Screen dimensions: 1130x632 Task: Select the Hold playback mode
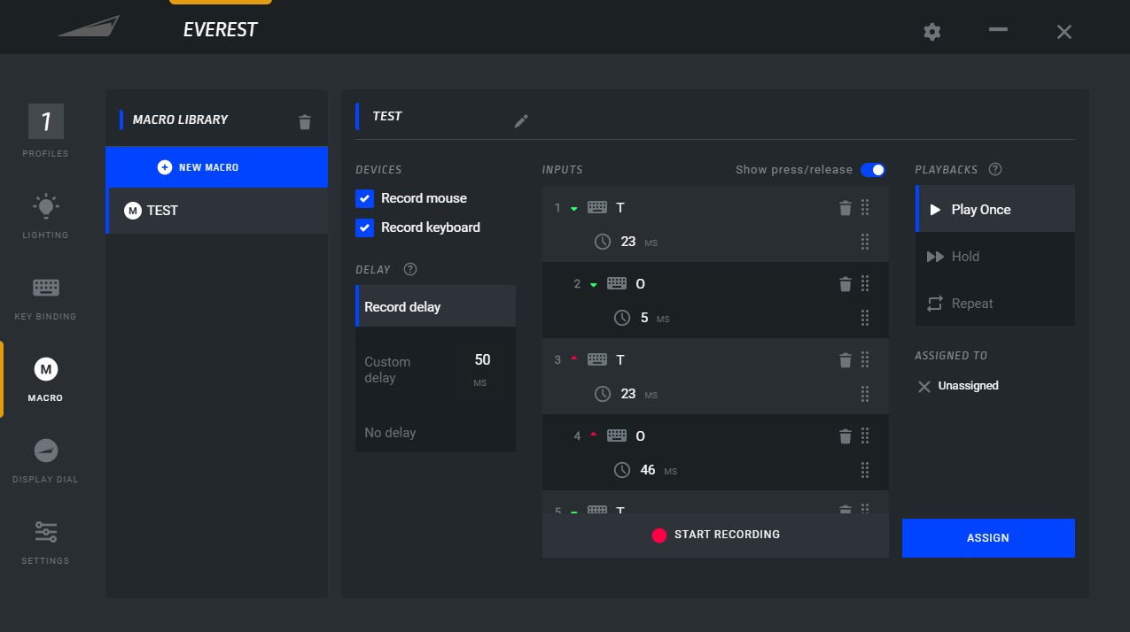(x=965, y=257)
